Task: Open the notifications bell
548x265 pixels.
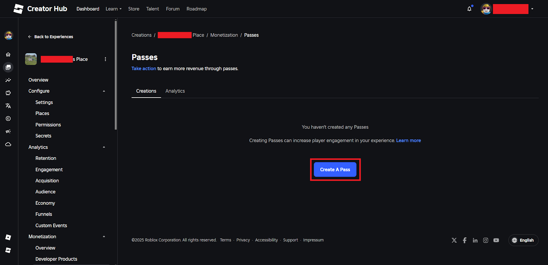Action: 469,9
